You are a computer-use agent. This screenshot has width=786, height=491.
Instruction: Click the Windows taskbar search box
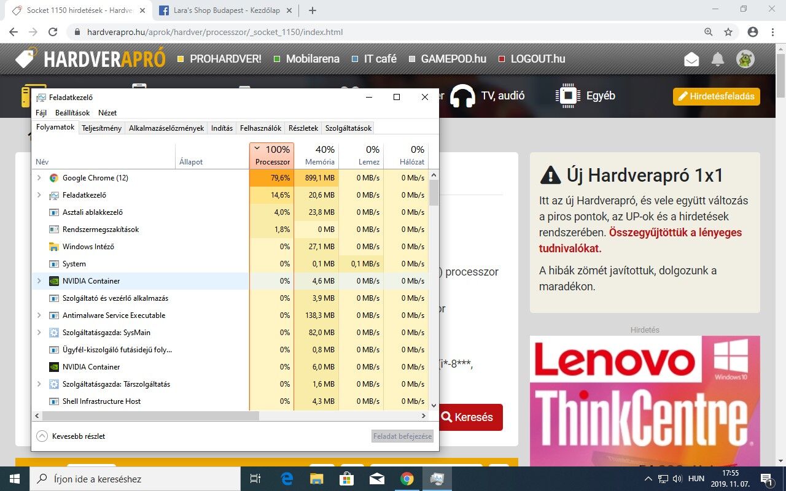pos(135,479)
